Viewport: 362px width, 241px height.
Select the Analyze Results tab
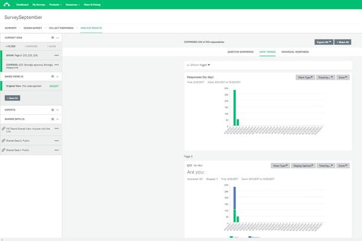(x=91, y=28)
